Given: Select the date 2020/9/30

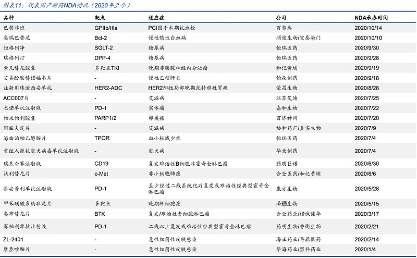Looking at the screenshot, I should pos(367,48).
